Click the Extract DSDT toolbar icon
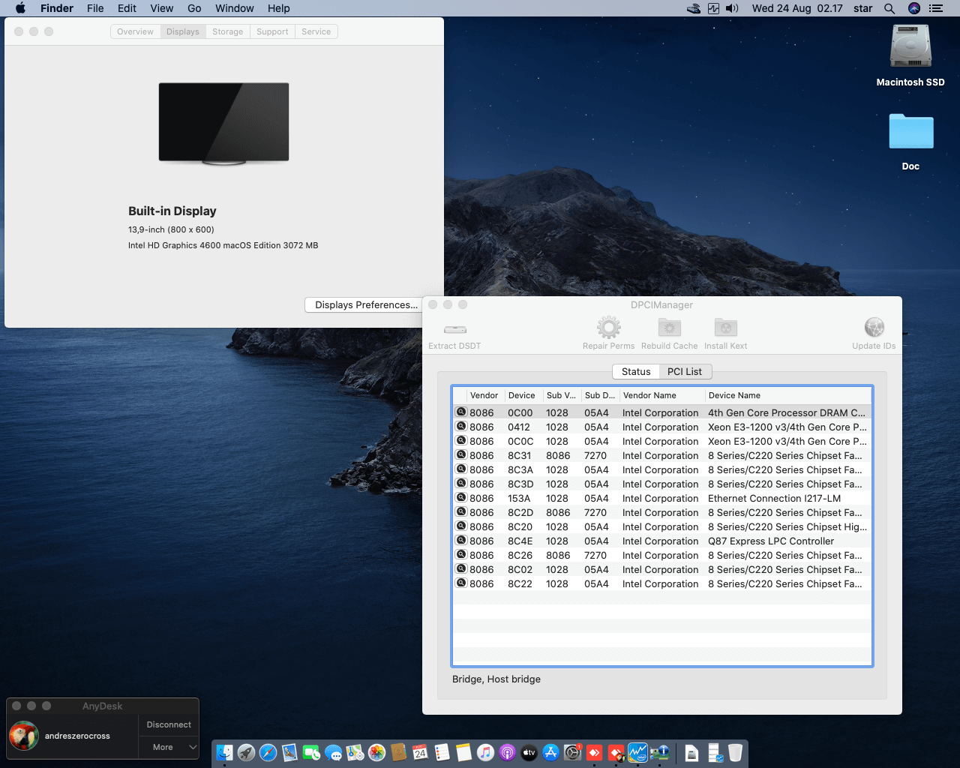 pyautogui.click(x=454, y=329)
